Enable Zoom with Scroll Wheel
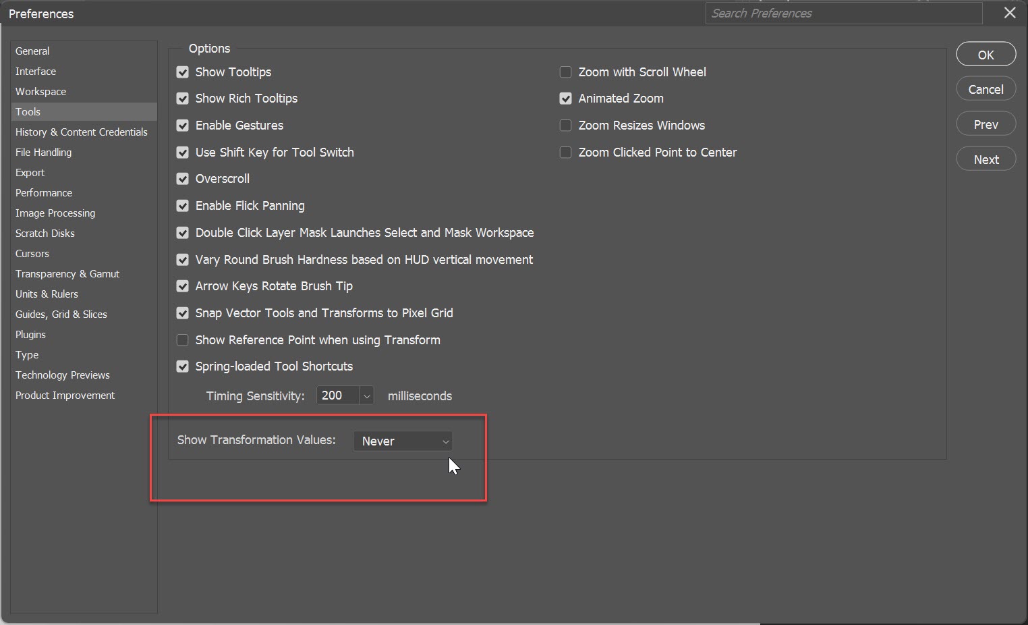This screenshot has height=625, width=1028. (565, 72)
